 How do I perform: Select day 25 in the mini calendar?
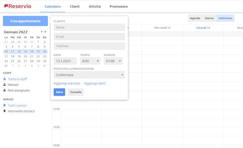coord(13,61)
